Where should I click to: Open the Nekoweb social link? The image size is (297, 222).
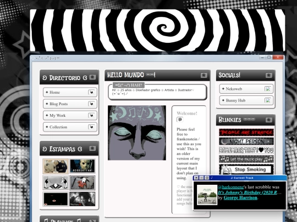(x=246, y=89)
